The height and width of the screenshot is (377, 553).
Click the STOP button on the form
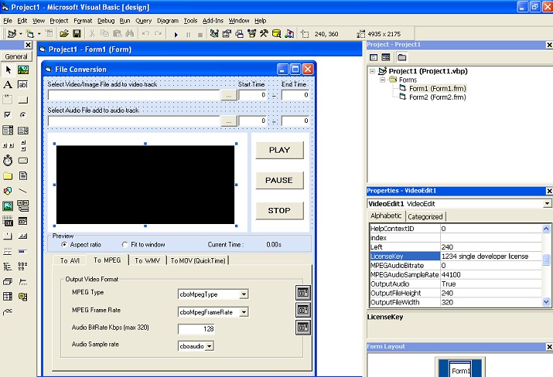[279, 210]
